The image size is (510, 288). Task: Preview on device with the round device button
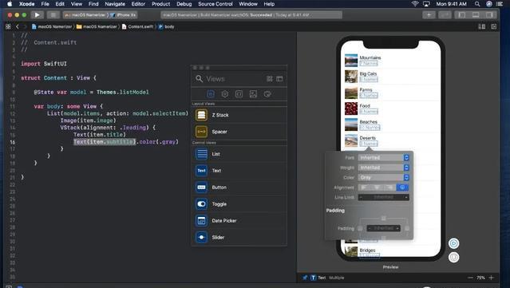pos(453,258)
